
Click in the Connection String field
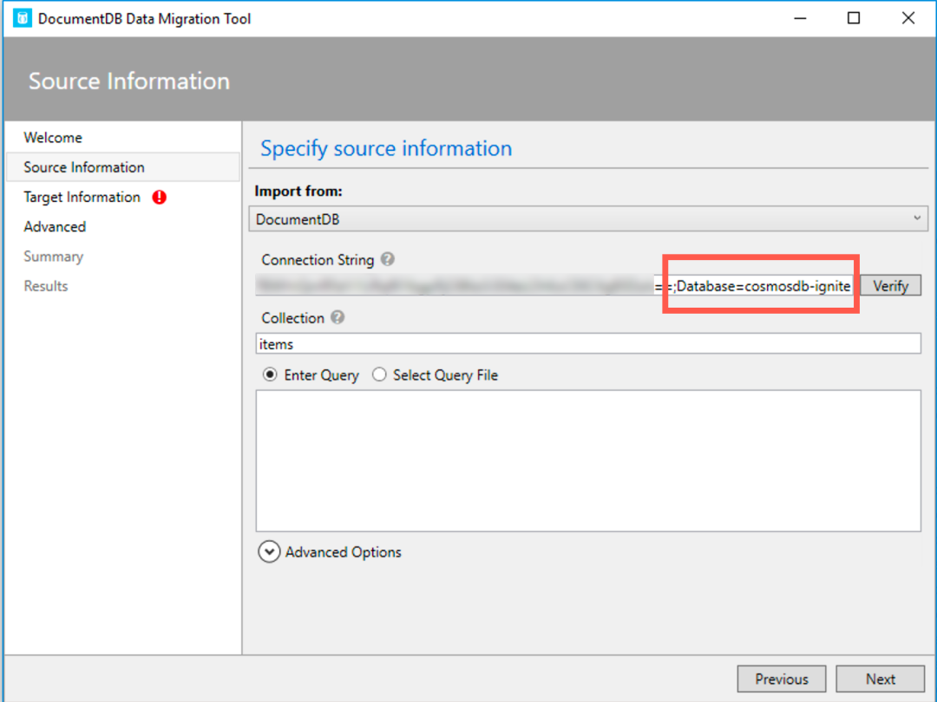coord(558,286)
